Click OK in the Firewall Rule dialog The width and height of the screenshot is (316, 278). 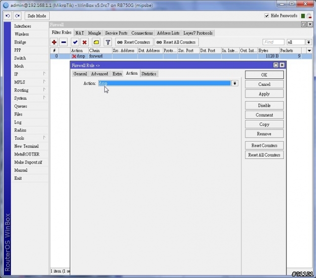pos(264,75)
